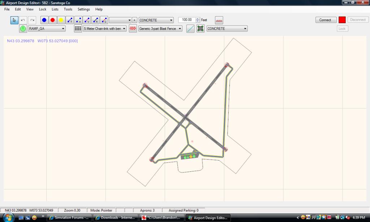Select the yellow circle node tool
Image resolution: width=370 pixels, height=222 pixels.
61,20
